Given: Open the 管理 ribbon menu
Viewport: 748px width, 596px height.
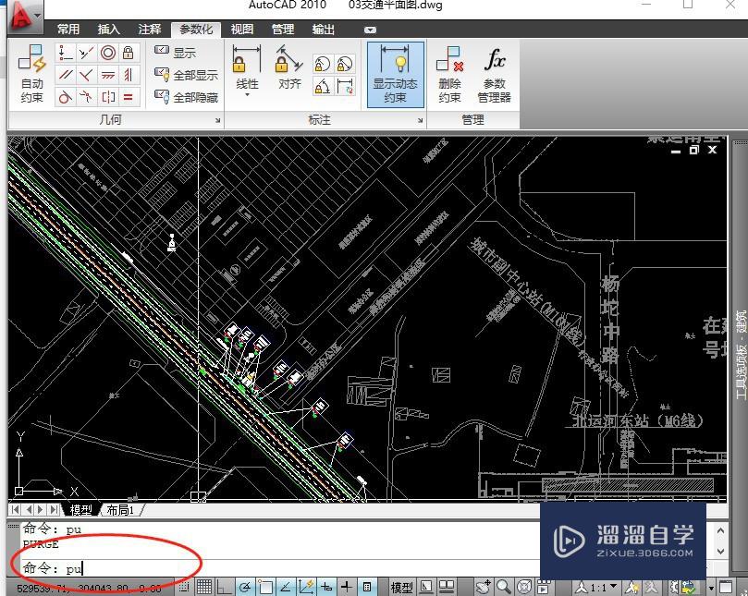Looking at the screenshot, I should click(x=282, y=29).
